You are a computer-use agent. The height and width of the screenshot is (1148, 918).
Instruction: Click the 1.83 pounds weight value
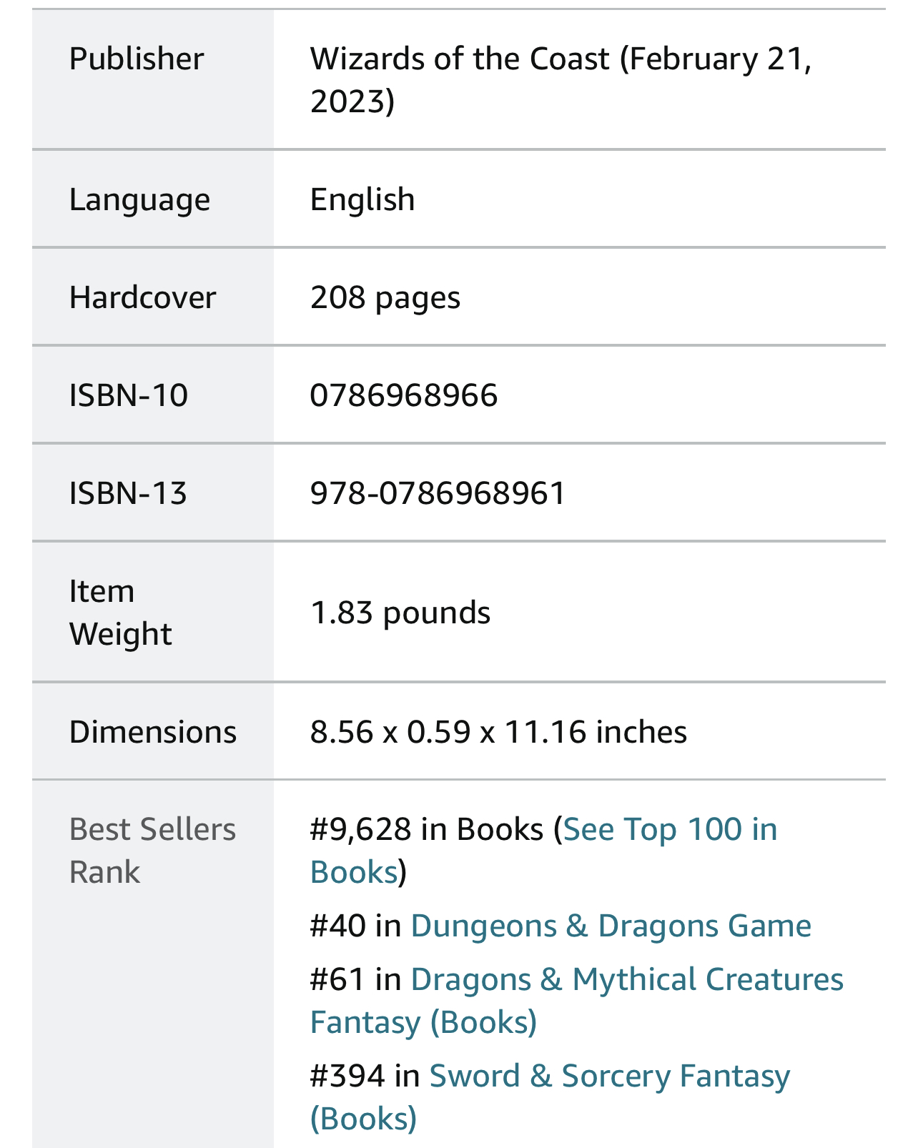click(x=400, y=613)
